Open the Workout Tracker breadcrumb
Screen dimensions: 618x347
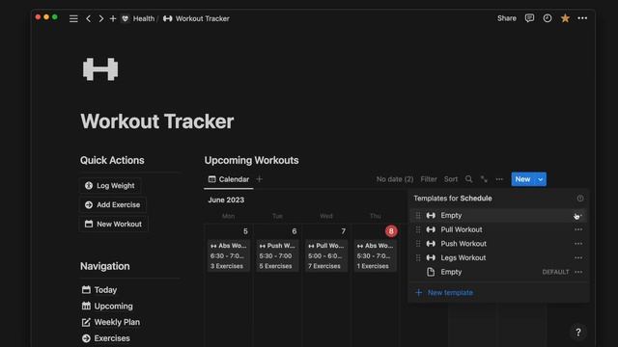196,18
